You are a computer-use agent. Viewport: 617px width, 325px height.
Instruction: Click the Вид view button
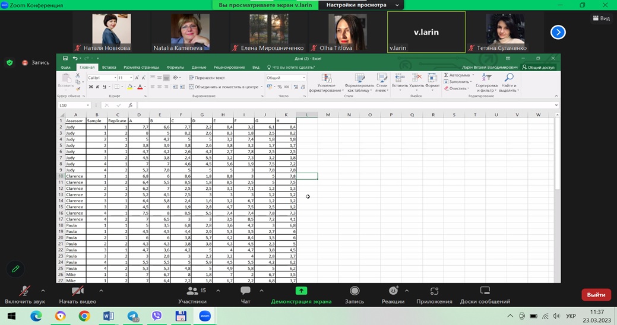click(x=601, y=18)
